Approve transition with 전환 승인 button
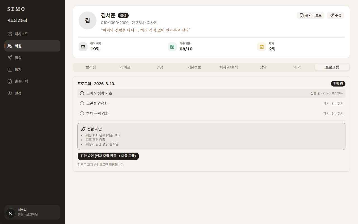Screen dimensions: 358x224 (x=108, y=156)
